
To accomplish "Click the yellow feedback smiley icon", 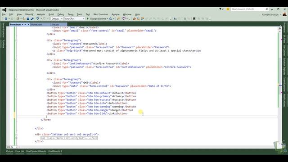I will tap(228, 9).
